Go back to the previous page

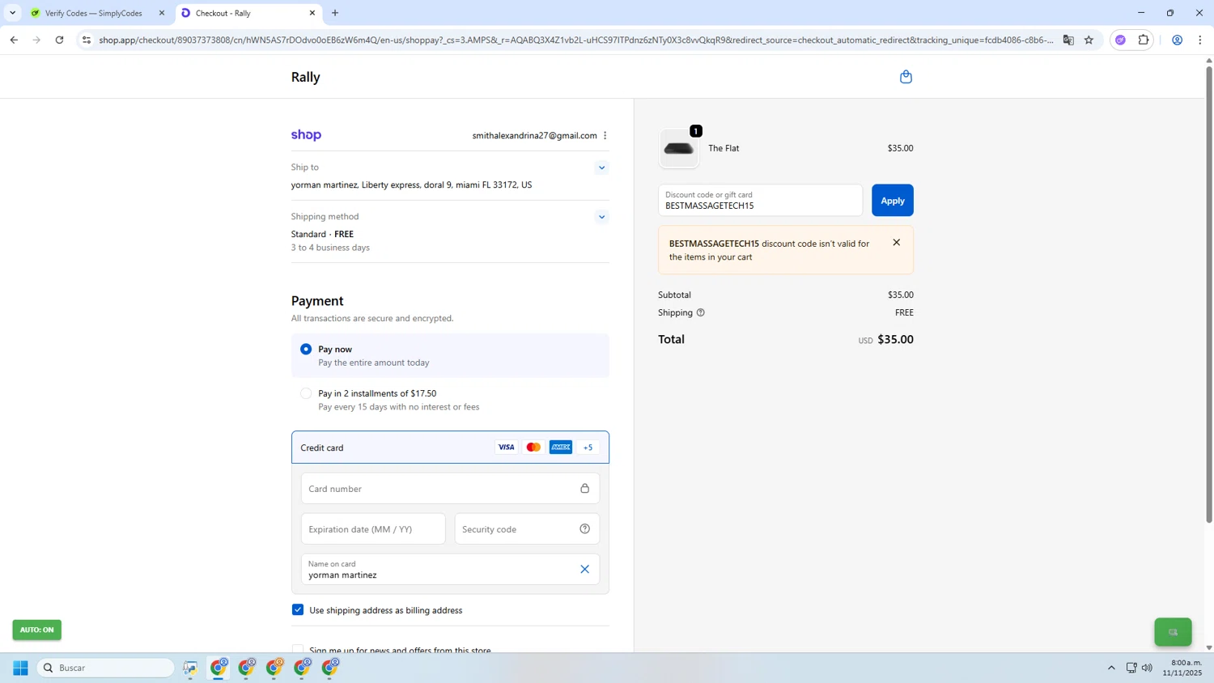(14, 40)
